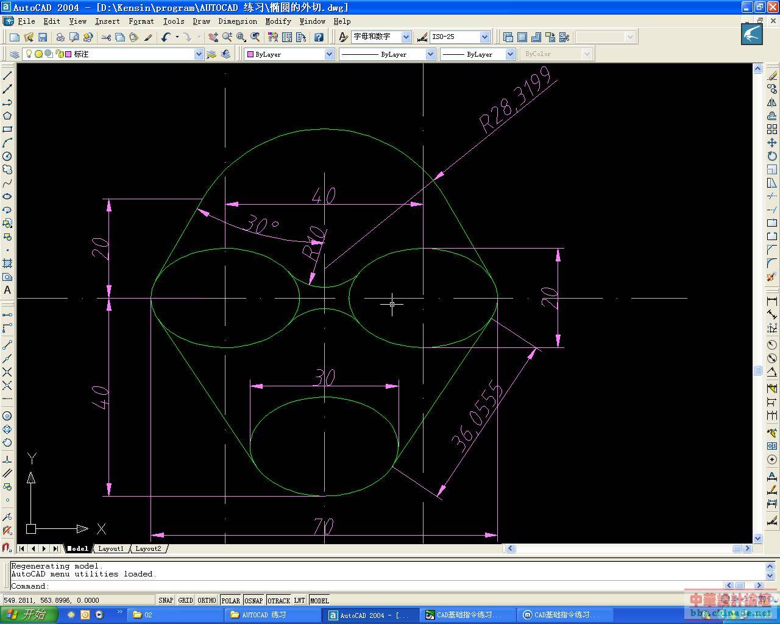Activate the Pan Realtime hand icon
Viewport: 780px width, 624px height.
click(213, 37)
